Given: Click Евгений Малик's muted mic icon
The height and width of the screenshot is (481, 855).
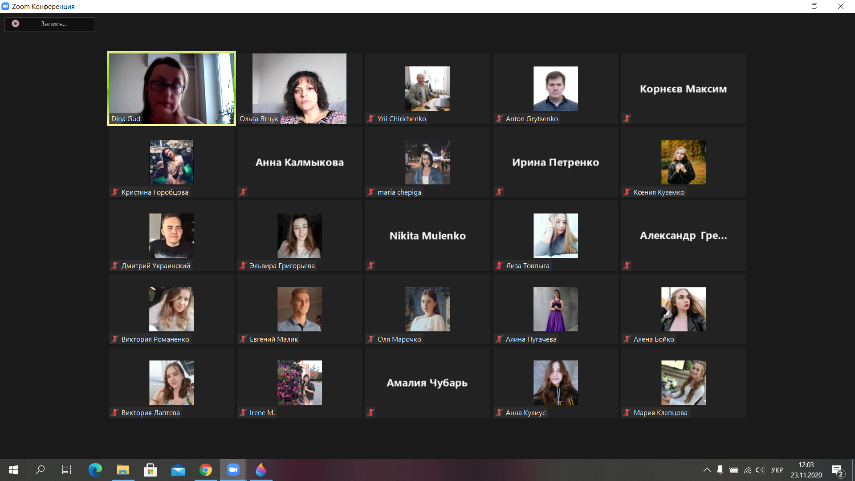Looking at the screenshot, I should click(x=243, y=339).
